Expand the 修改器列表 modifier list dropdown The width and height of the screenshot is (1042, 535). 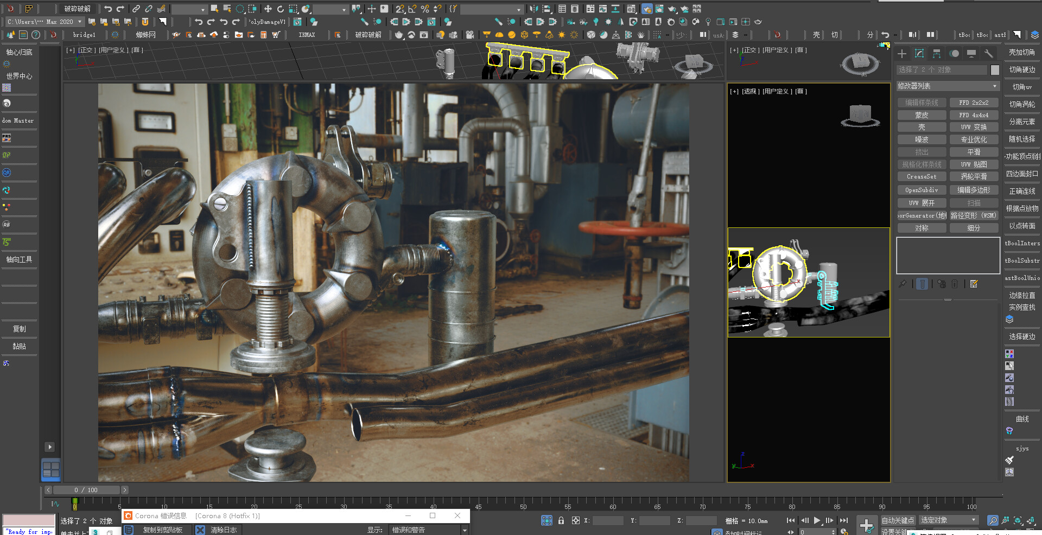[x=947, y=86]
